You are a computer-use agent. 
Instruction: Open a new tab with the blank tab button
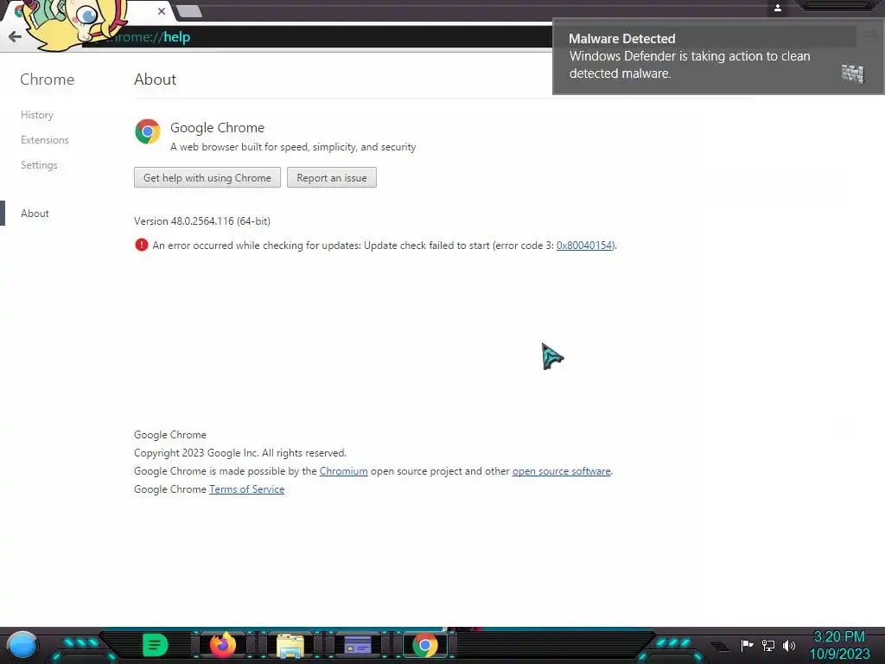coord(189,11)
